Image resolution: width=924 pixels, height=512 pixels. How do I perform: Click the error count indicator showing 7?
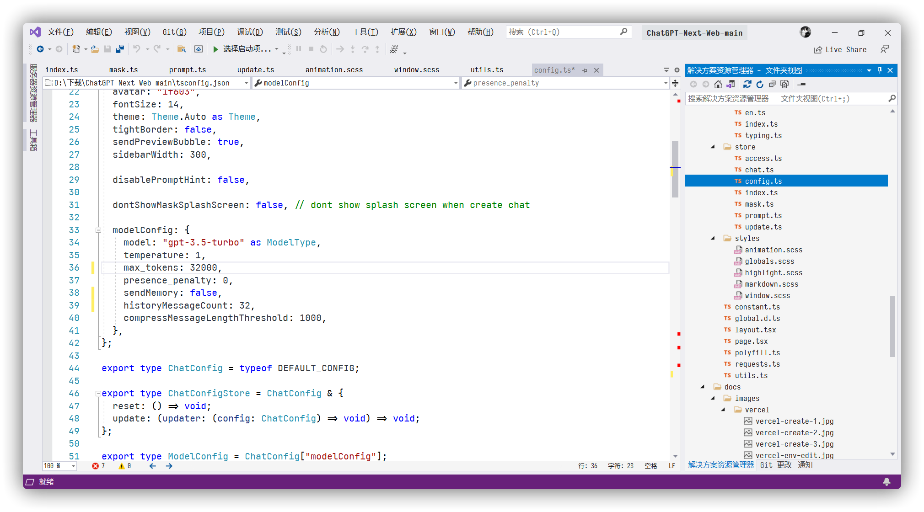98,466
